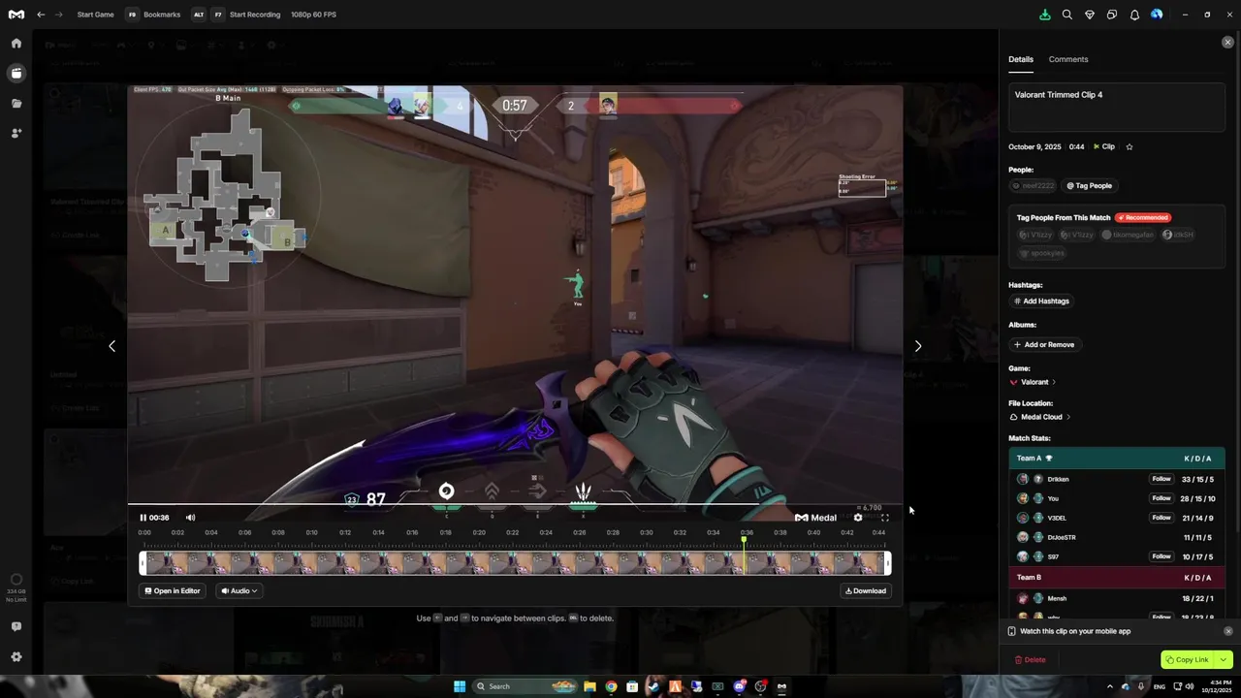Open the premium diamond icon
The width and height of the screenshot is (1241, 698).
click(1090, 15)
